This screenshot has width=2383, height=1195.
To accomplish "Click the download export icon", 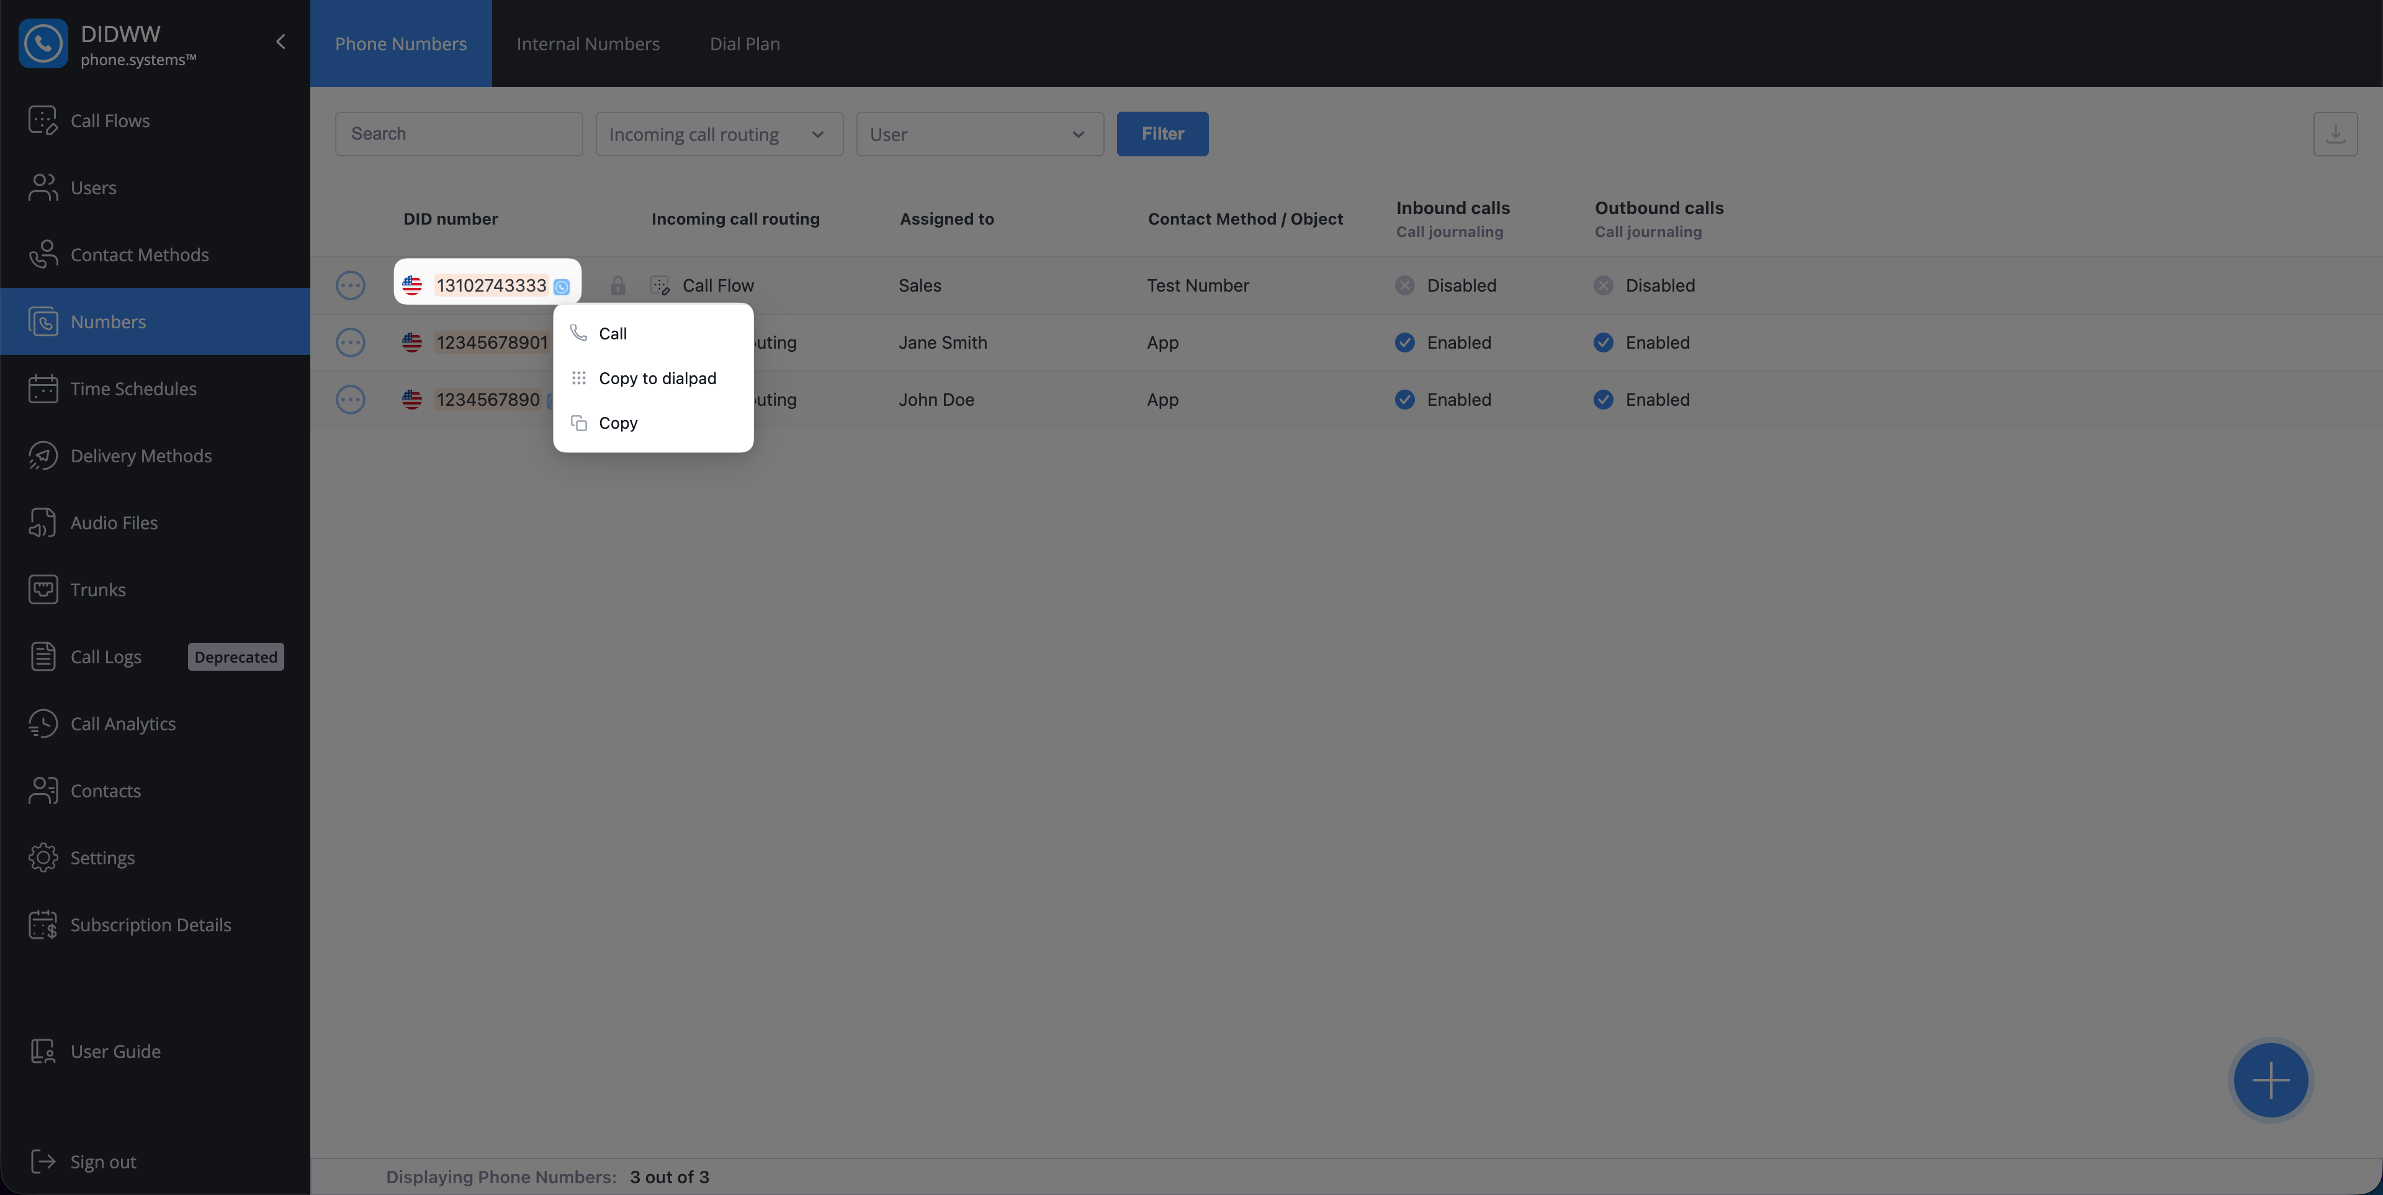I will [x=2335, y=134].
